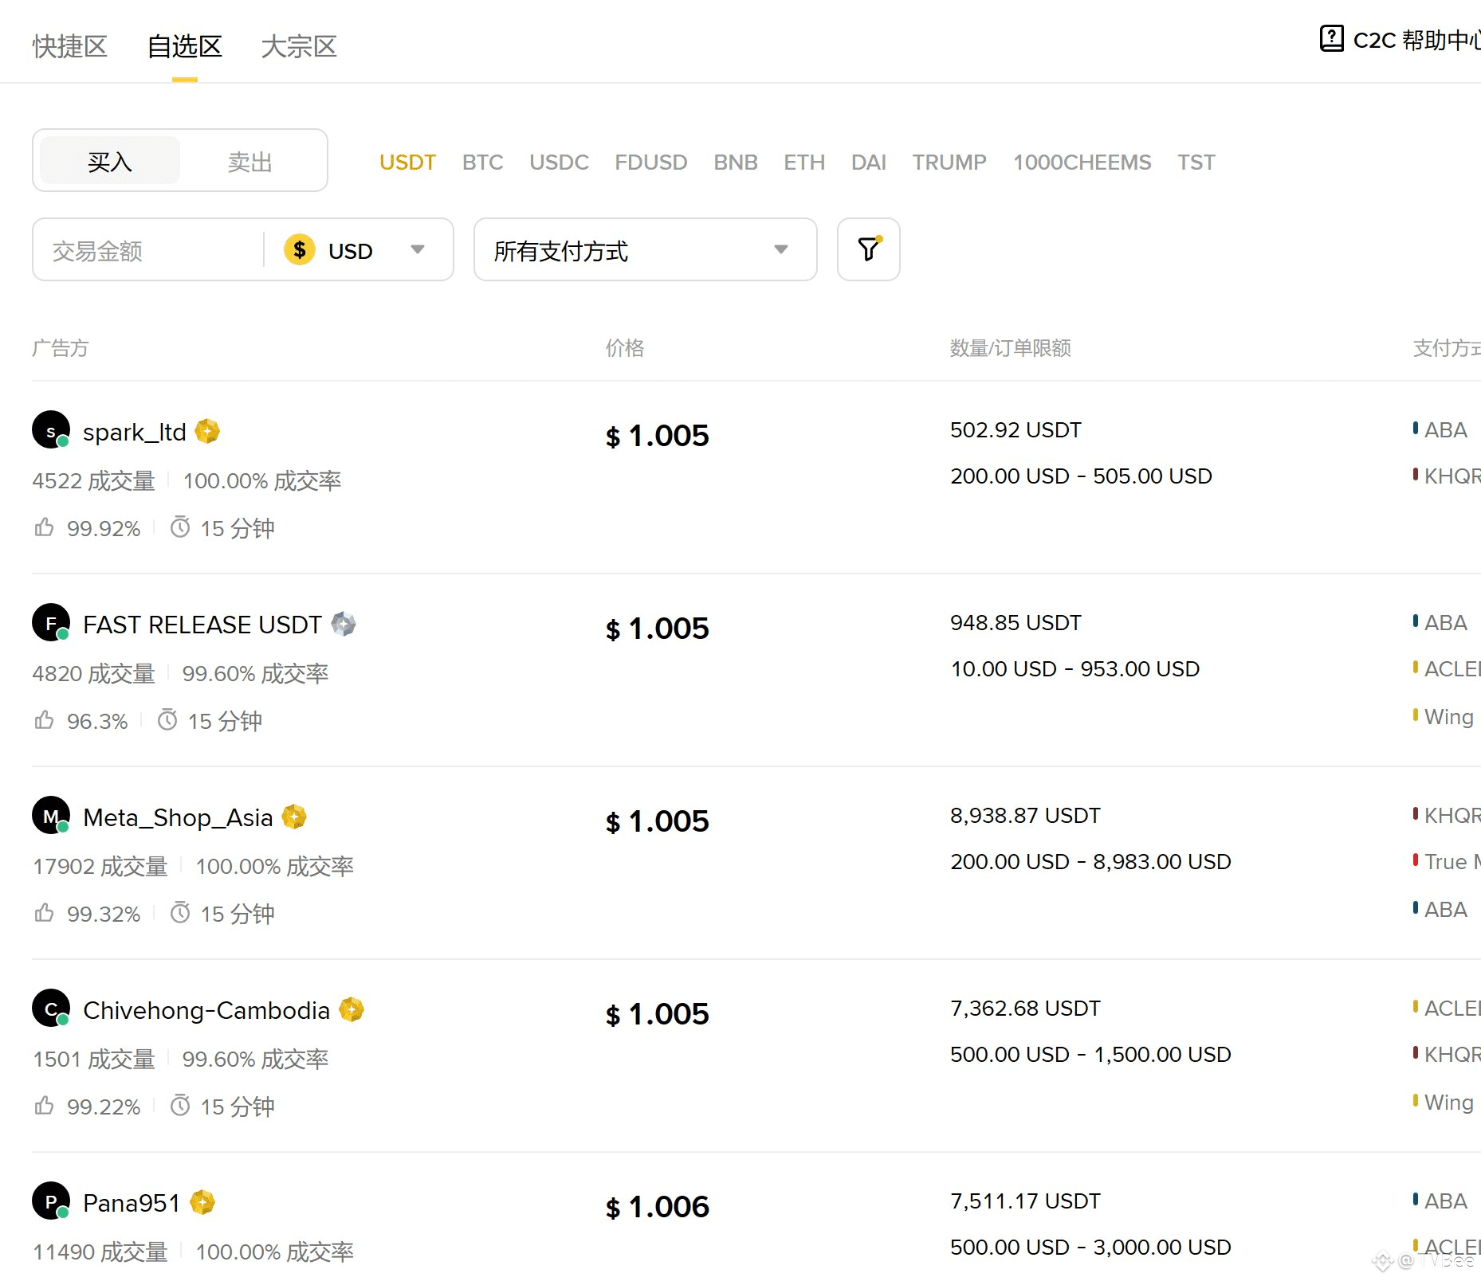Image resolution: width=1481 pixels, height=1281 pixels.
Task: Click FAST RELEASE USDT's silver badge
Action: tap(344, 624)
